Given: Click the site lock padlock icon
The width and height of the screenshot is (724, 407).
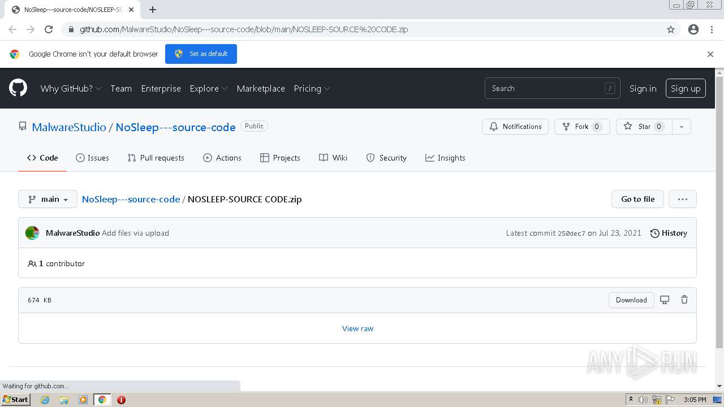Looking at the screenshot, I should 71,29.
